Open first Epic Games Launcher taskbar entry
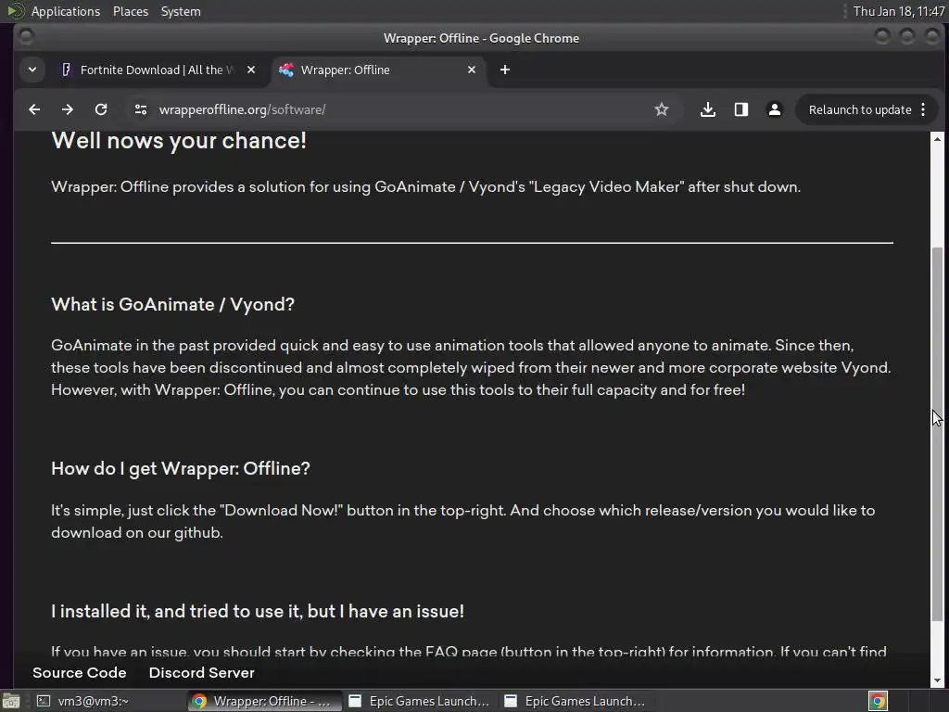The width and height of the screenshot is (949, 712). 421,701
